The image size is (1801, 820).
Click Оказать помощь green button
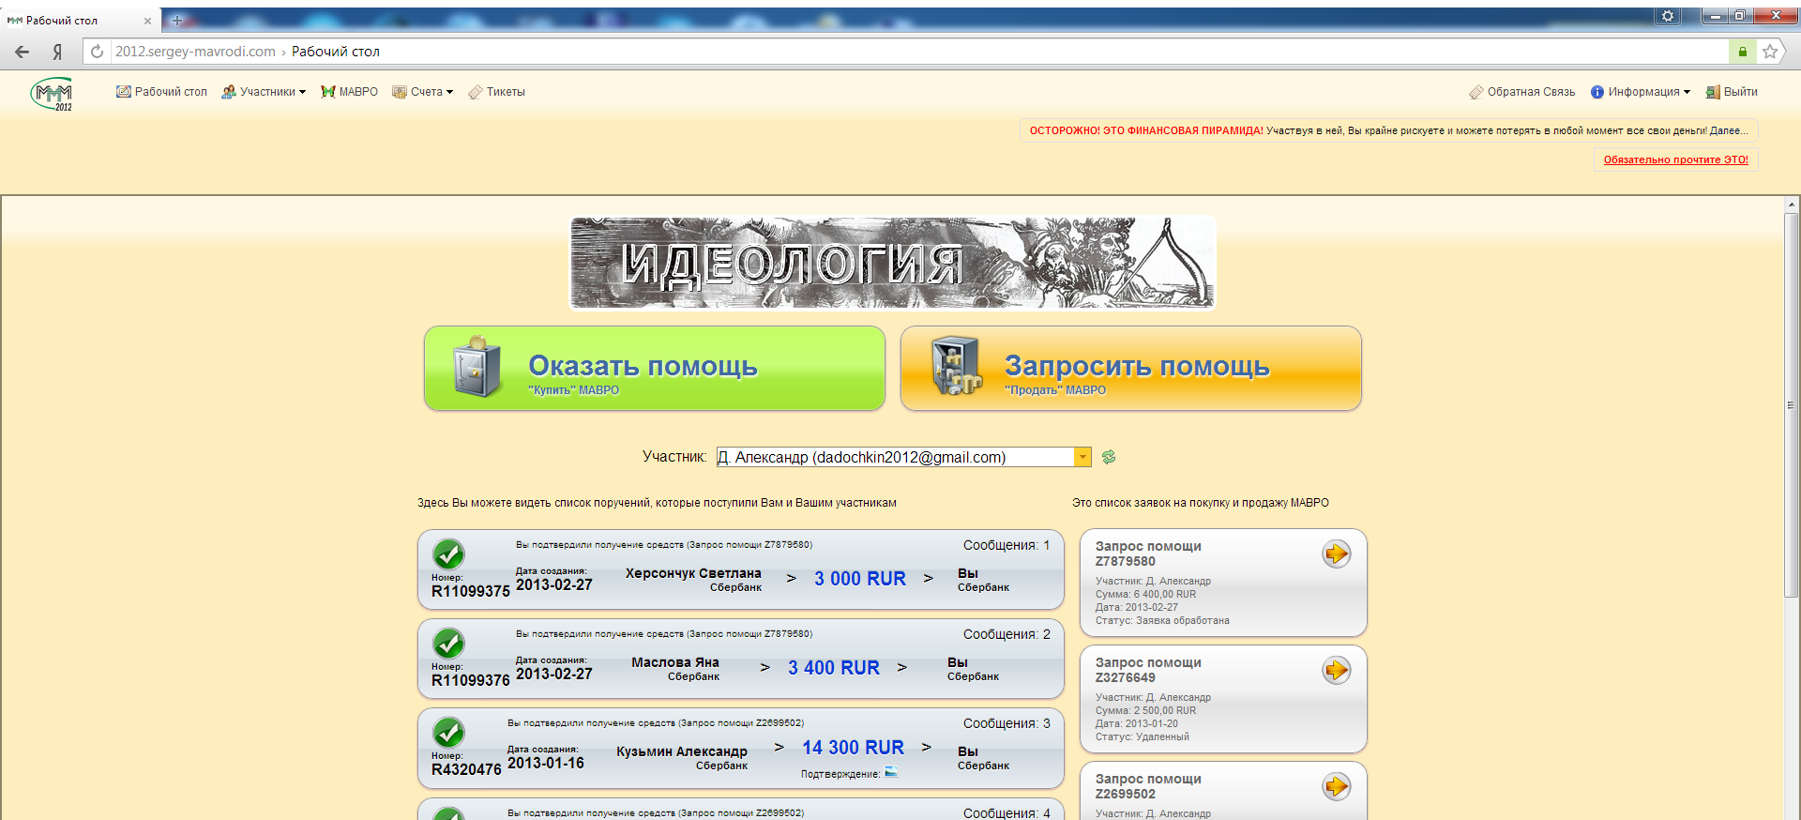[x=655, y=369]
